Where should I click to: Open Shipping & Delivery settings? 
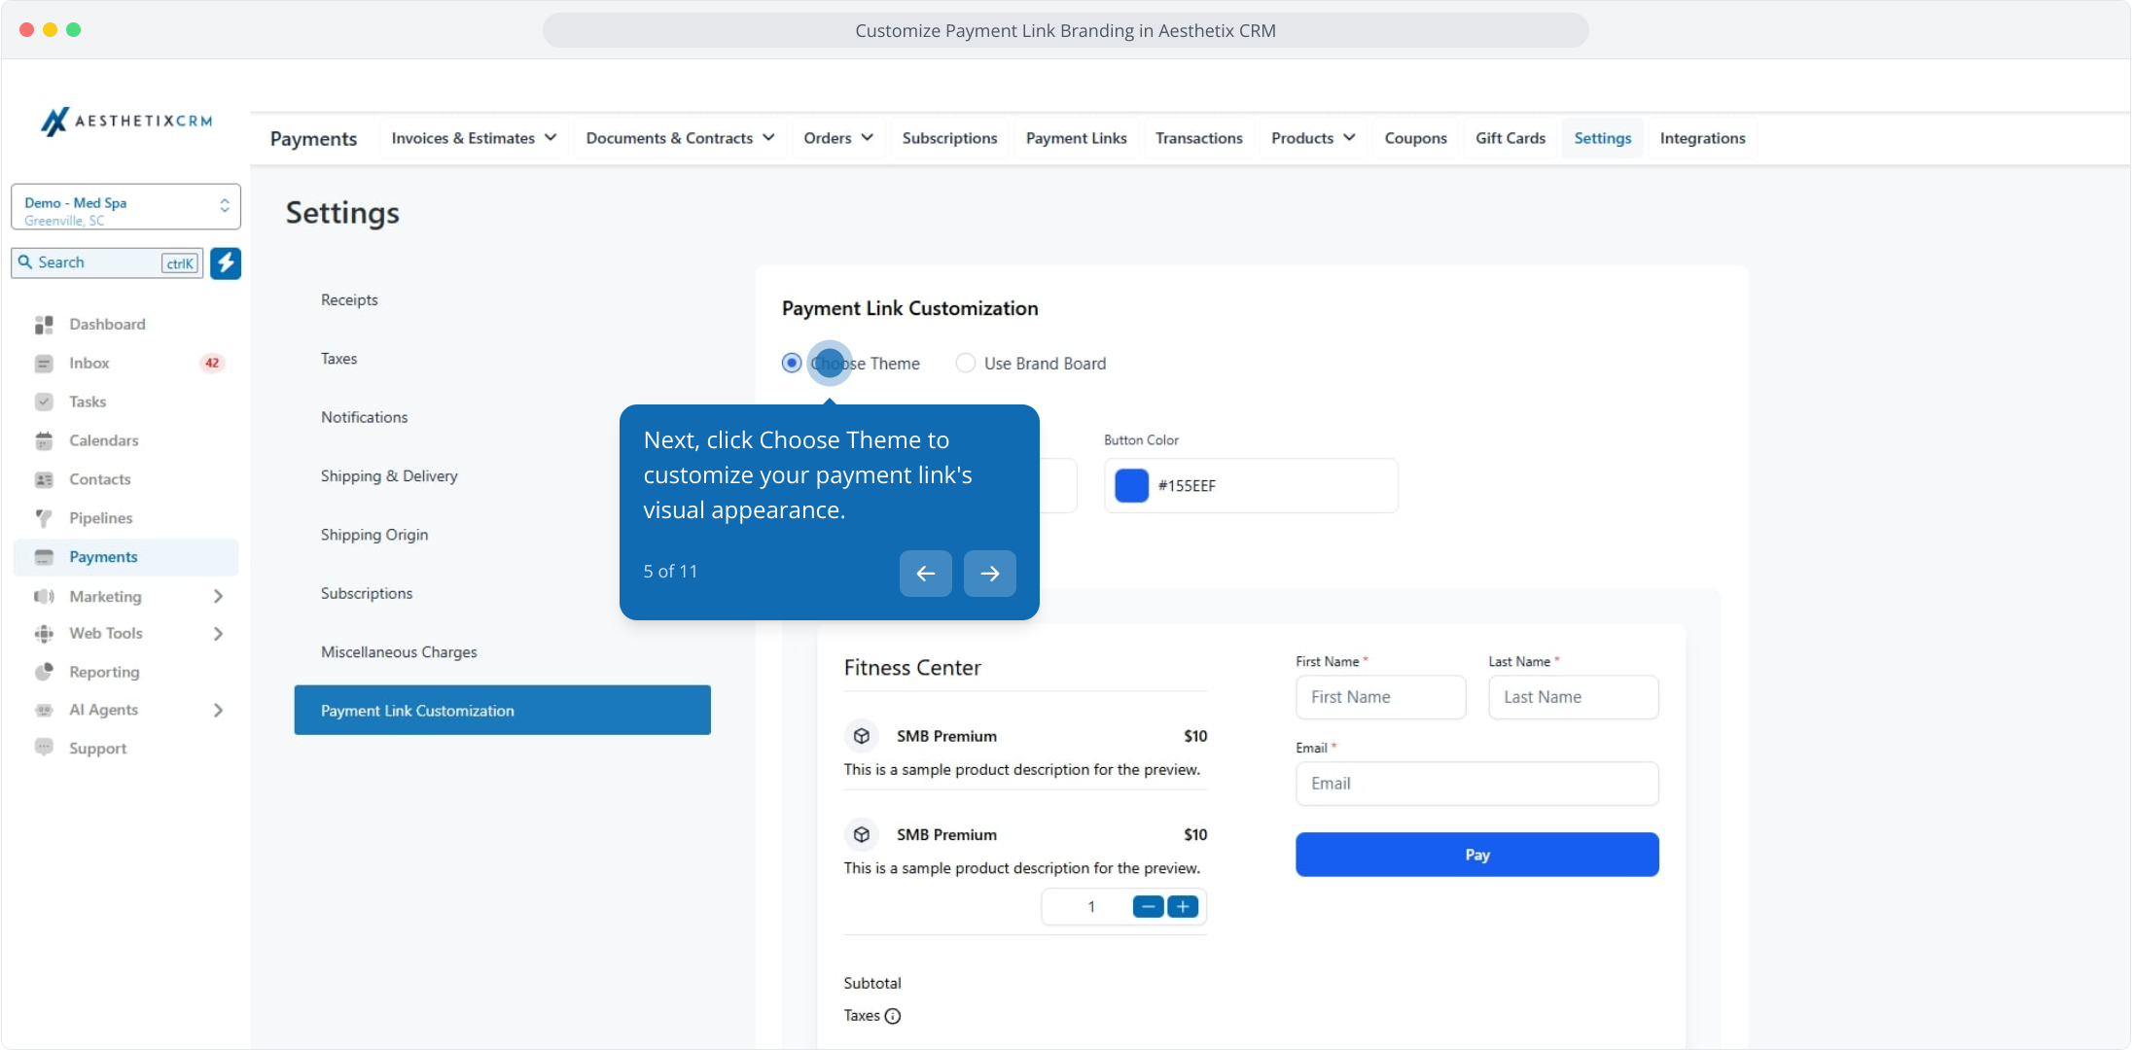(x=389, y=475)
